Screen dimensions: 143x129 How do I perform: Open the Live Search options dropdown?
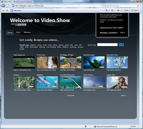coord(141,6)
